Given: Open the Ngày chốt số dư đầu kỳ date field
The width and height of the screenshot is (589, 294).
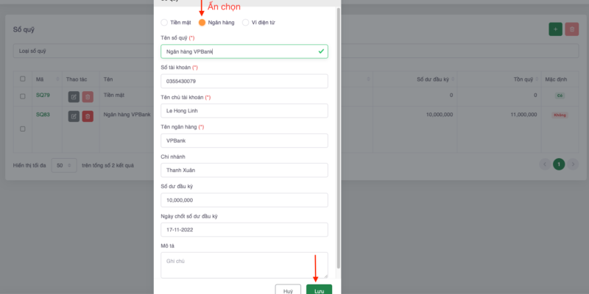Looking at the screenshot, I should pyautogui.click(x=244, y=229).
